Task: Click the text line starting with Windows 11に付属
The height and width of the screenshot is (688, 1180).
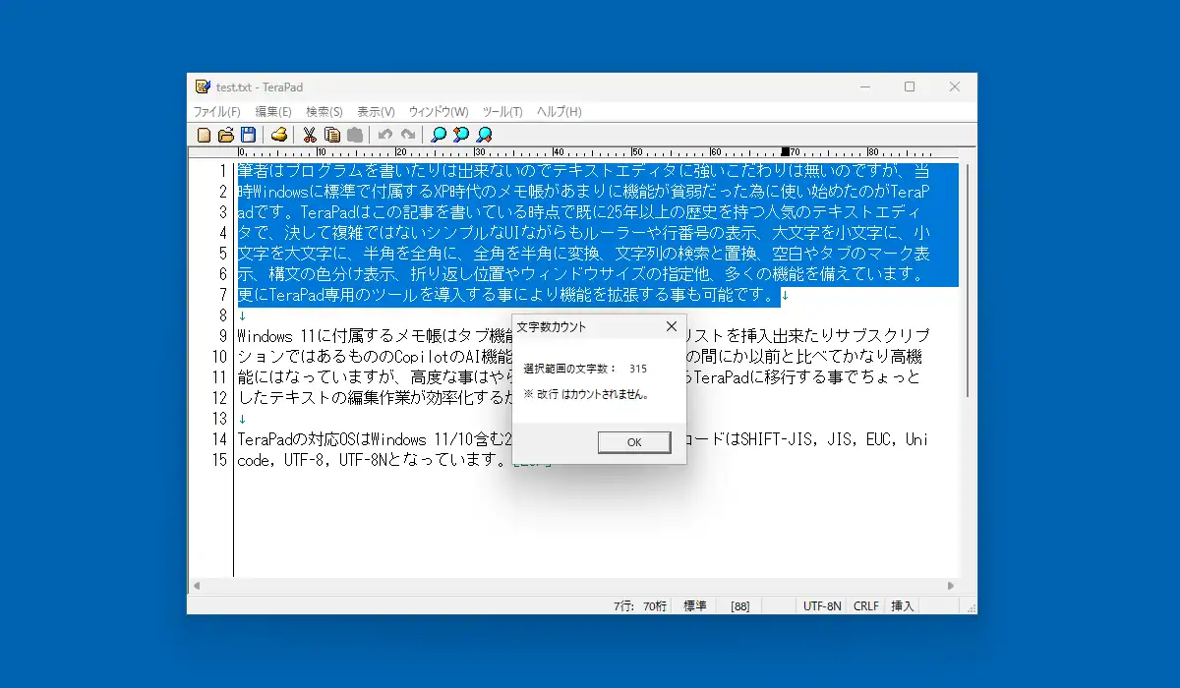Action: tap(583, 336)
